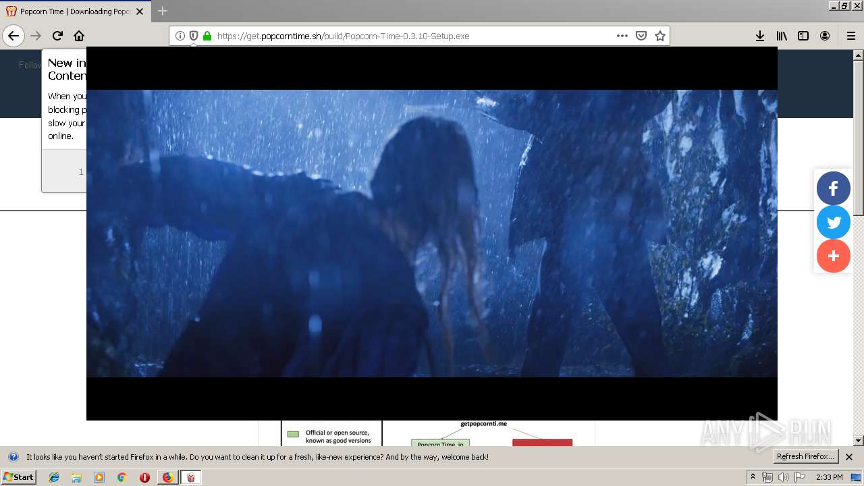This screenshot has height=486, width=864.
Task: Open the network tray icon
Action: (x=767, y=477)
